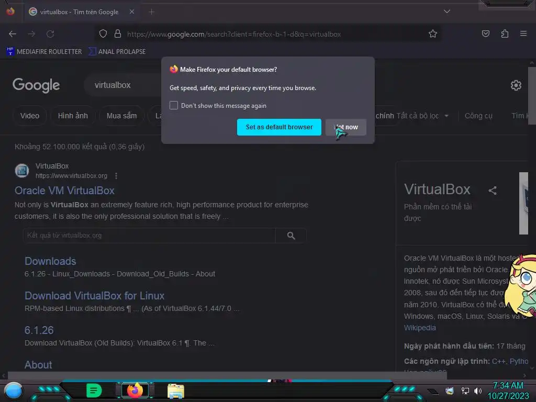Open the second bookmarks toolbar item
536x402 pixels.
[x=117, y=52]
